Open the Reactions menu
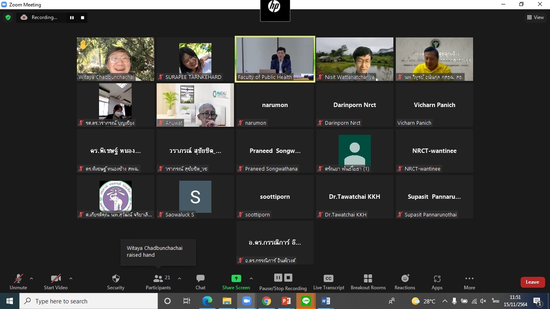This screenshot has height=309, width=550. coord(405,282)
